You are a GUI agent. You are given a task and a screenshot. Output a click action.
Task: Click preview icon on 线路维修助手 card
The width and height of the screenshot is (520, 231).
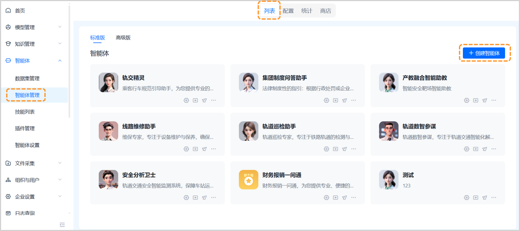195,149
